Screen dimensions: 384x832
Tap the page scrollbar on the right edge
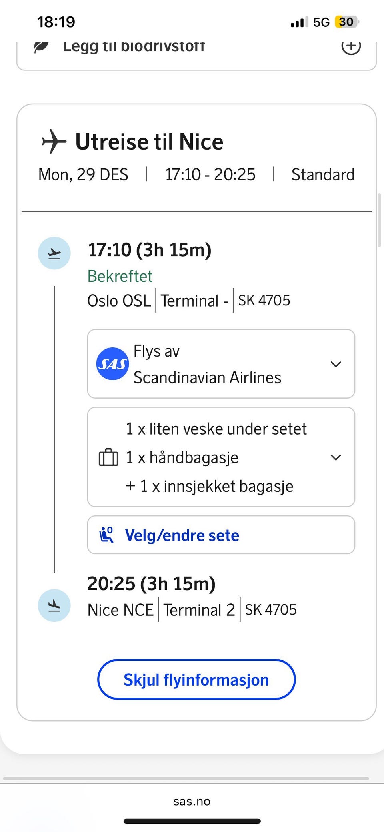379,220
